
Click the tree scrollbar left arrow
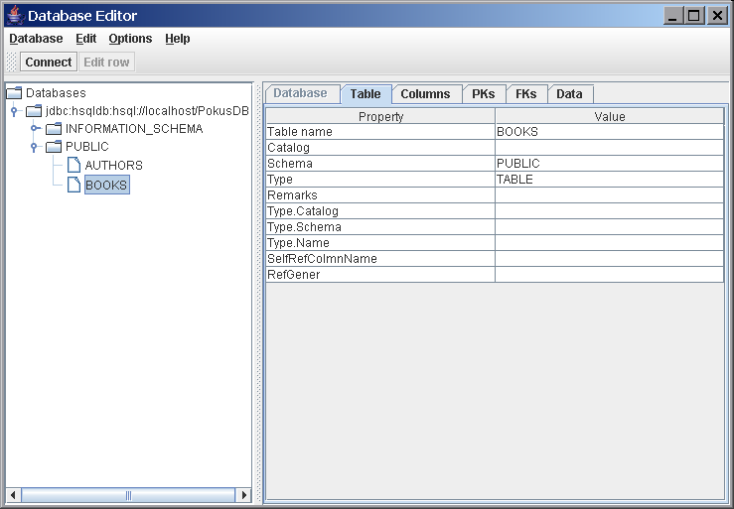click(x=13, y=495)
